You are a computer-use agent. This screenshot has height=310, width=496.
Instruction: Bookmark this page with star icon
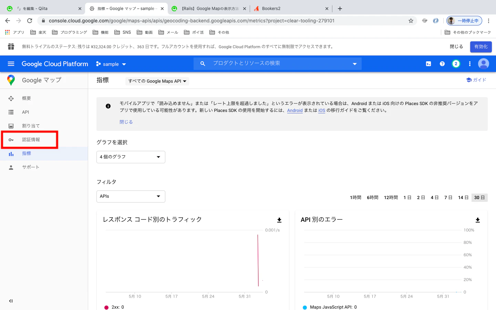411,21
